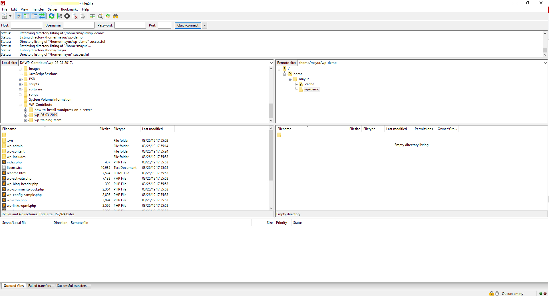Select the wp-admin folder in the local list
Viewport: 549px width, 296px height.
(15, 146)
